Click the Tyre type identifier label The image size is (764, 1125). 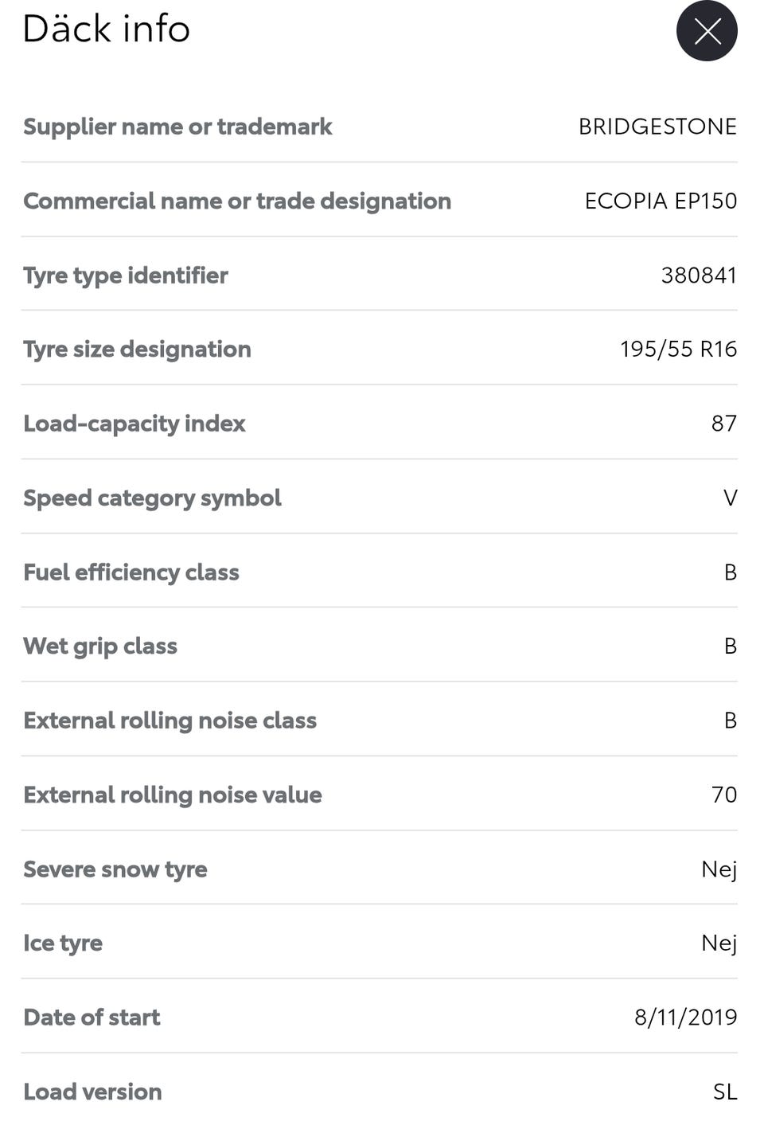126,275
